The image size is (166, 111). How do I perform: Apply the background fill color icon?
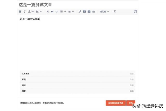coord(37,11)
